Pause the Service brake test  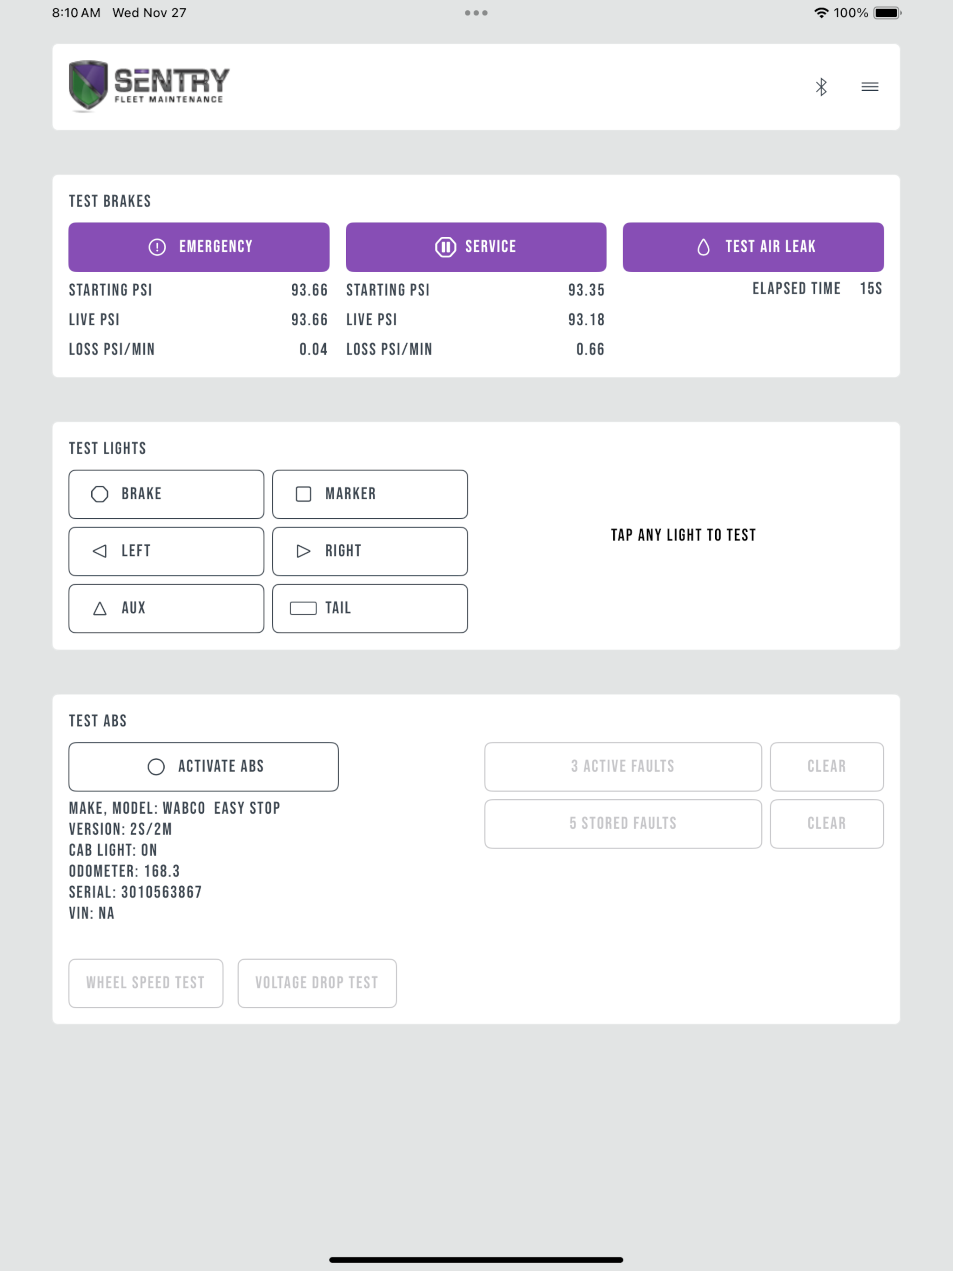point(476,247)
